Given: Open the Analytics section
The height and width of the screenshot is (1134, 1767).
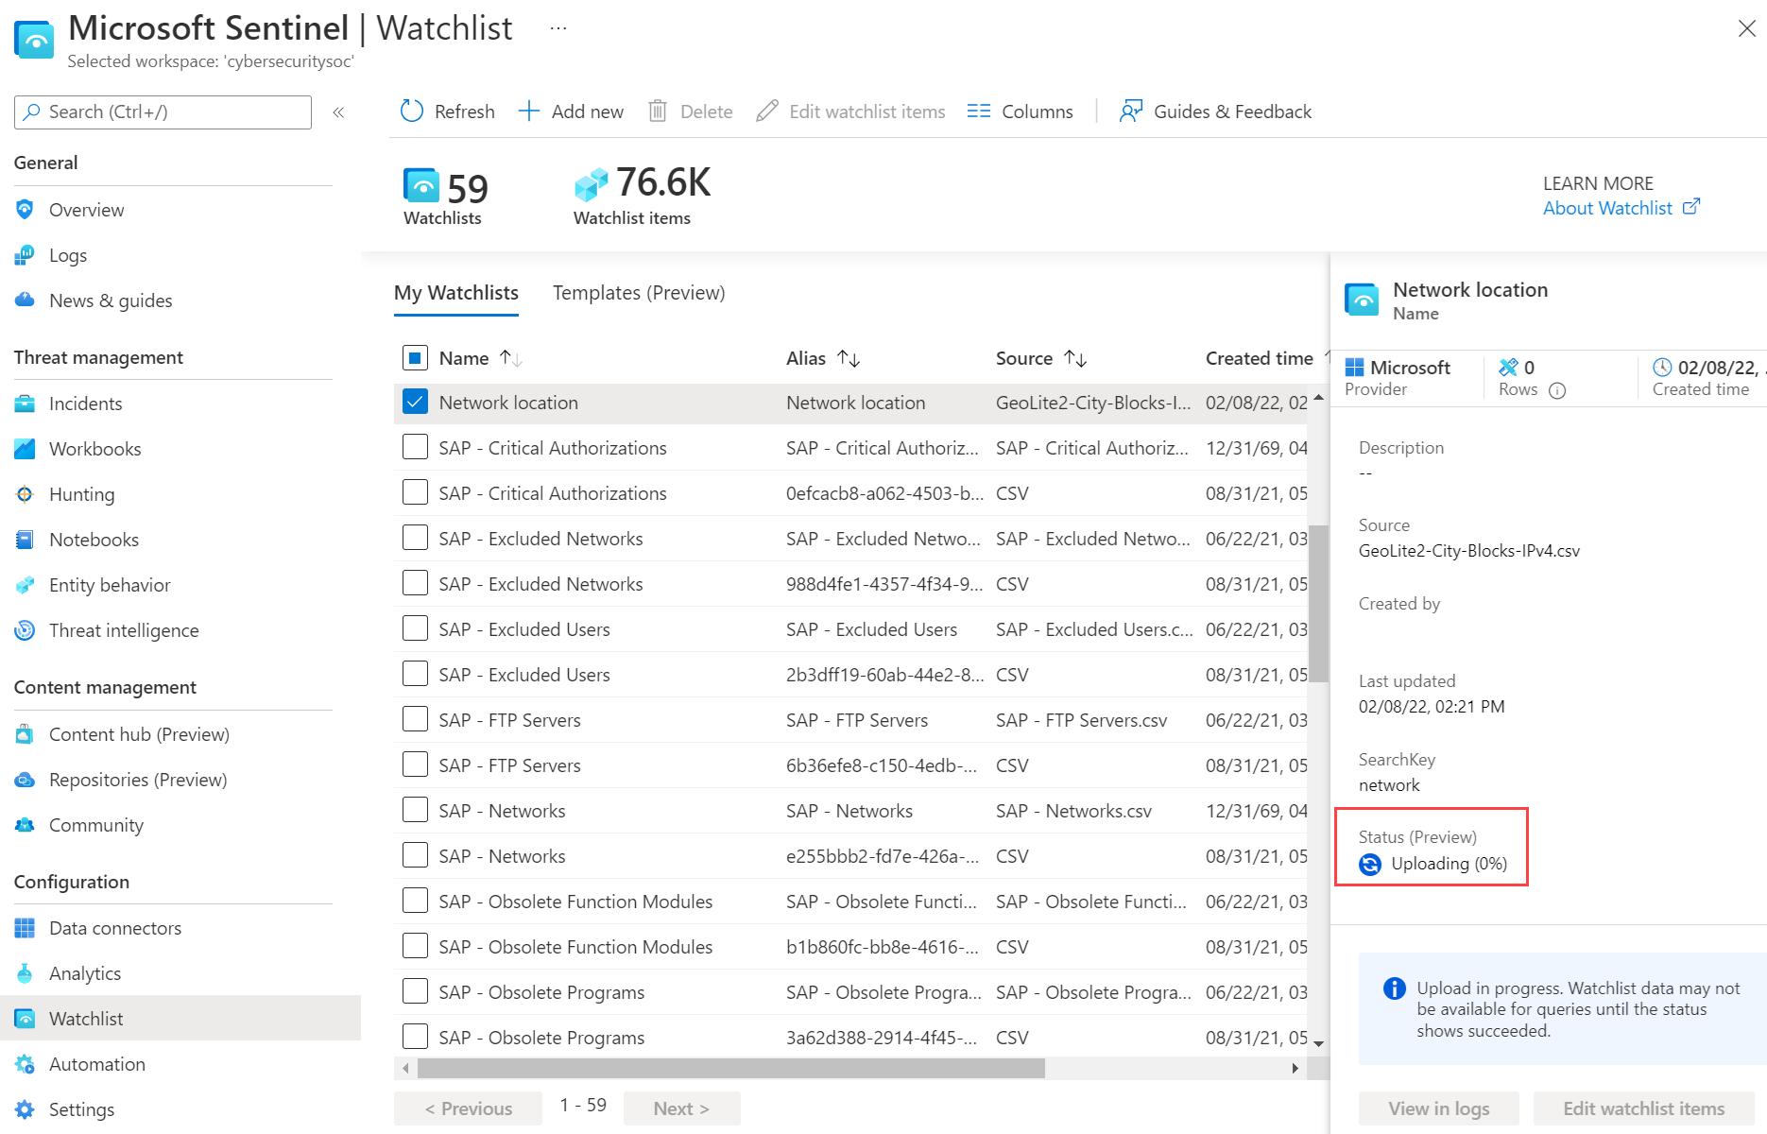Looking at the screenshot, I should [x=84, y=972].
